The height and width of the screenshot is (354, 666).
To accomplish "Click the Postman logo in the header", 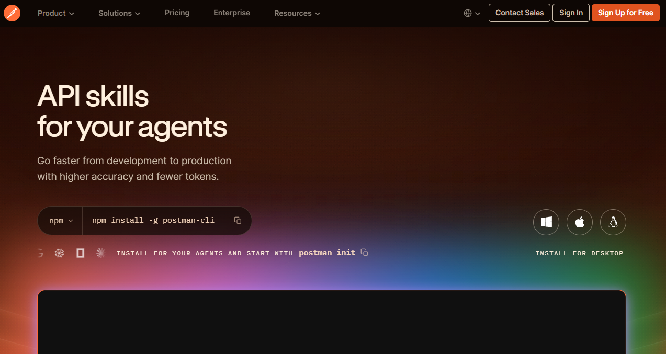I will [x=12, y=13].
